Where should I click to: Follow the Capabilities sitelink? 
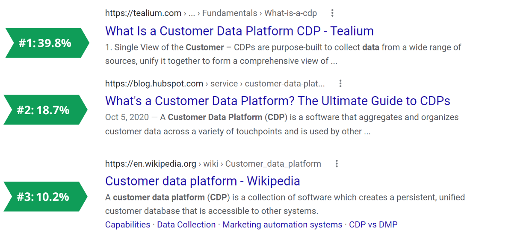(x=128, y=224)
